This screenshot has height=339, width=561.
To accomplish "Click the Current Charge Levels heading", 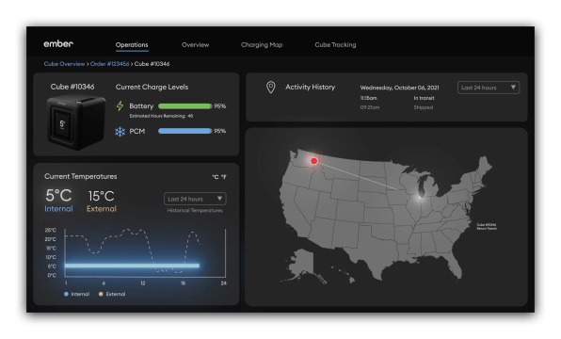I will click(x=152, y=87).
